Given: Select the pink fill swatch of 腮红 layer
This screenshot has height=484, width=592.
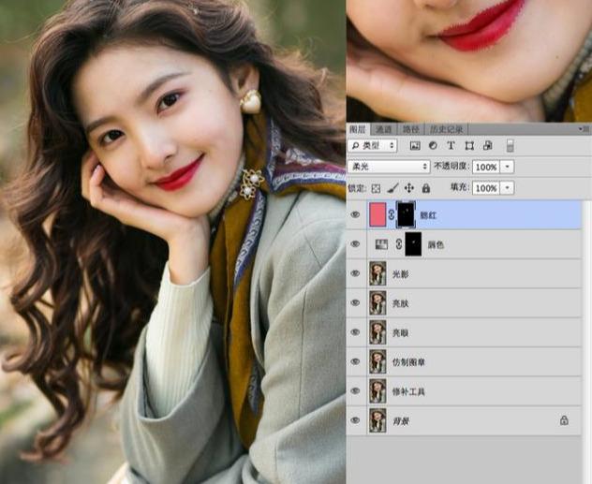Looking at the screenshot, I should pos(378,215).
